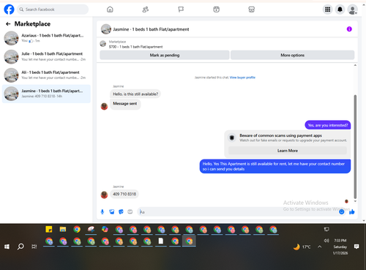The width and height of the screenshot is (366, 270).
Task: Show hidden system tray icons
Action: (319, 247)
